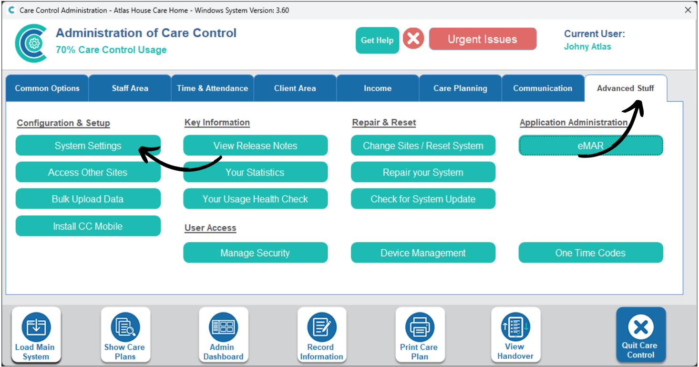Launch the Admin Dashboard icon
Screen dimensions: 699x367
(x=223, y=335)
